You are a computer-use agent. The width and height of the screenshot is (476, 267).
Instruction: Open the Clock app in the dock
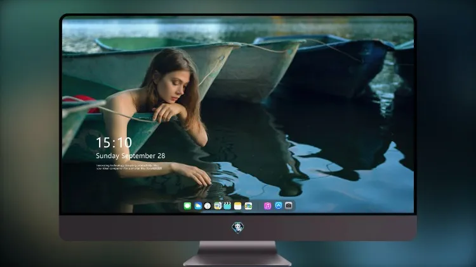pyautogui.click(x=208, y=206)
